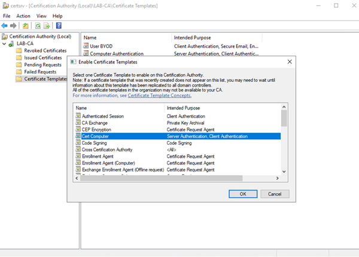The image size is (359, 257).
Task: Click the Up one level toolbar icon
Action: point(26,26)
